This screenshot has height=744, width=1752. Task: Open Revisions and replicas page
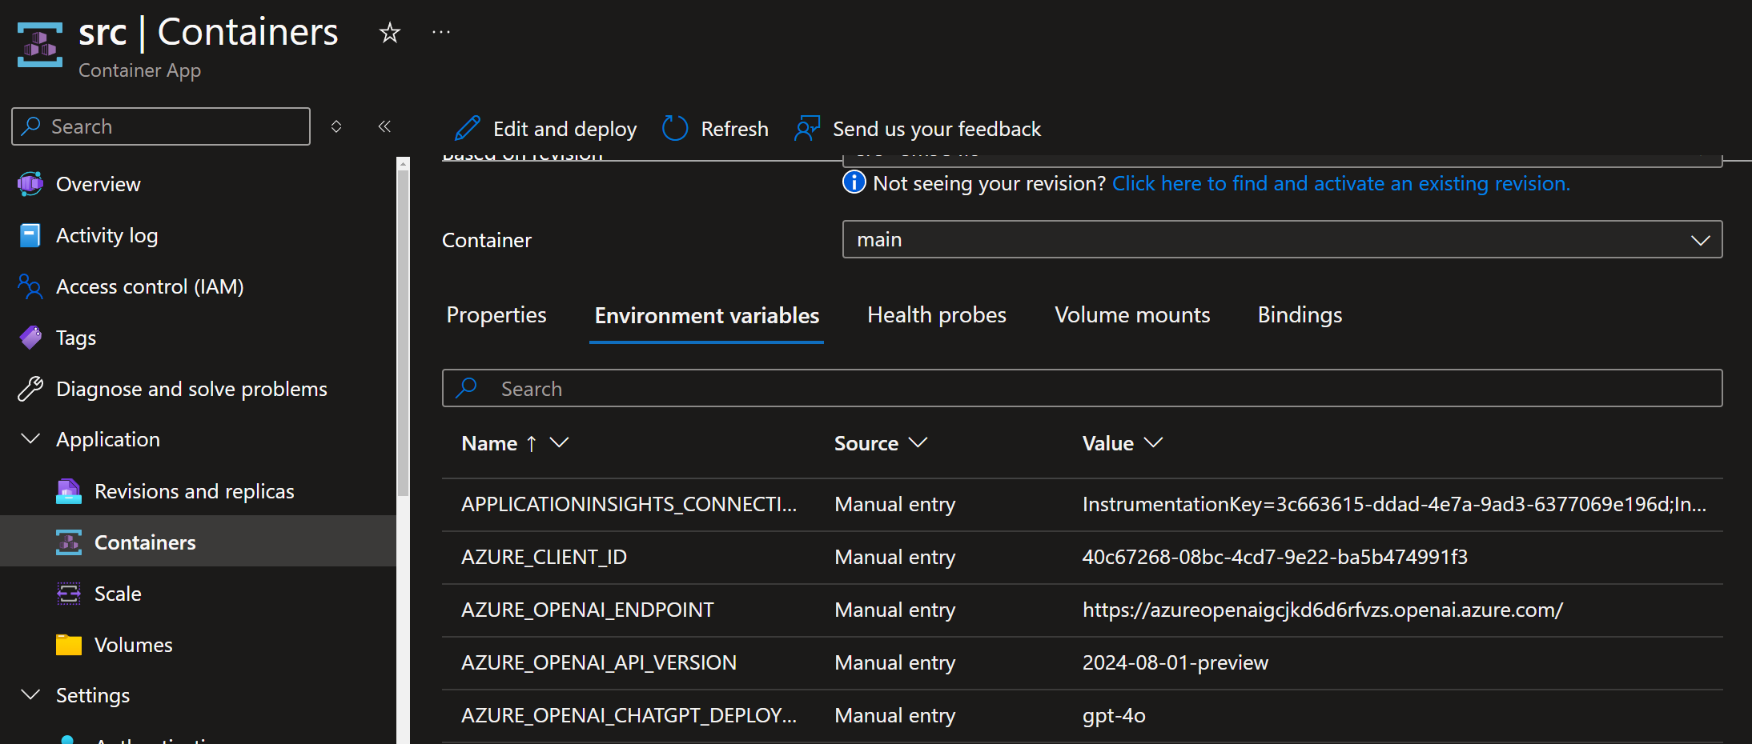tap(195, 491)
